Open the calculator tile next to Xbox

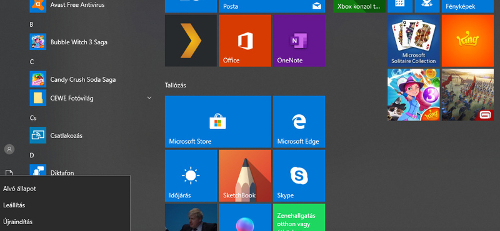pos(400,6)
